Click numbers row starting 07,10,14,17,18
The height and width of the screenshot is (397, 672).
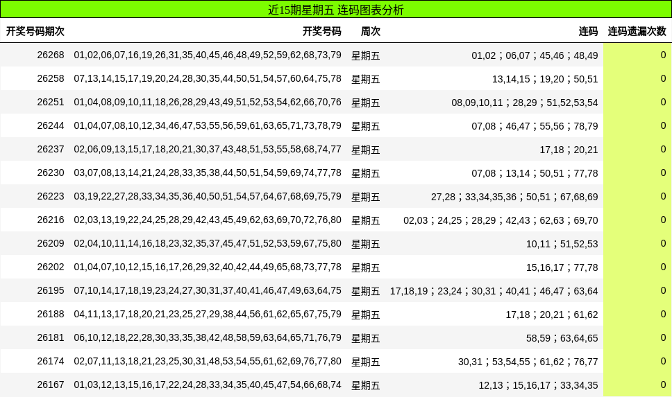coord(208,290)
